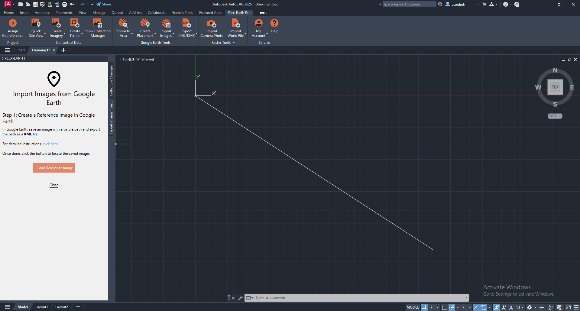Click the MODEL space button in status bar
The image size is (580, 311).
click(x=413, y=307)
